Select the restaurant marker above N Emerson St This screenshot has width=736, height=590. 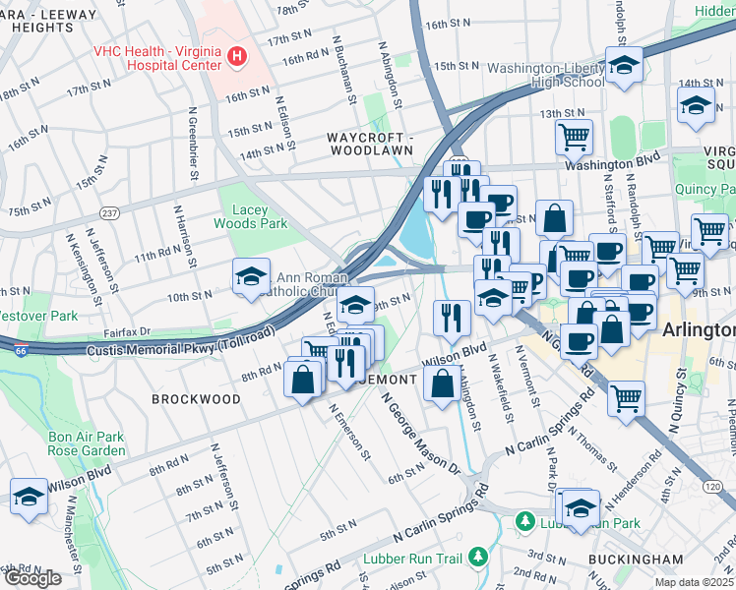click(346, 367)
